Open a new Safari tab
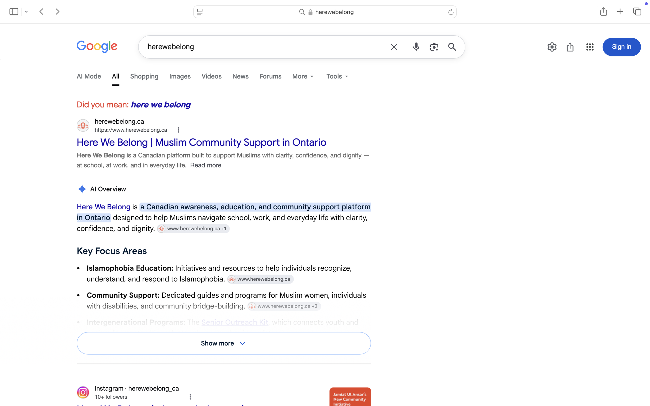This screenshot has height=406, width=650. click(x=620, y=11)
